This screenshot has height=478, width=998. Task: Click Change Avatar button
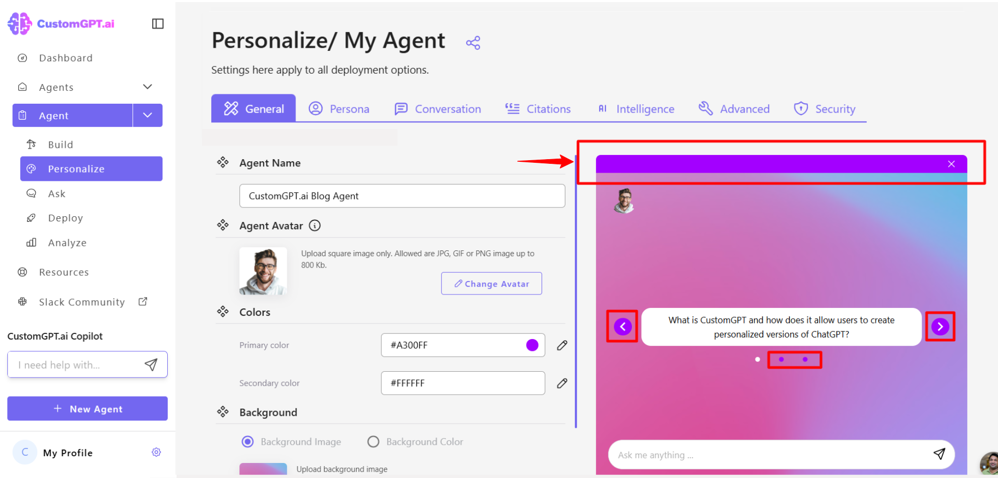[491, 284]
